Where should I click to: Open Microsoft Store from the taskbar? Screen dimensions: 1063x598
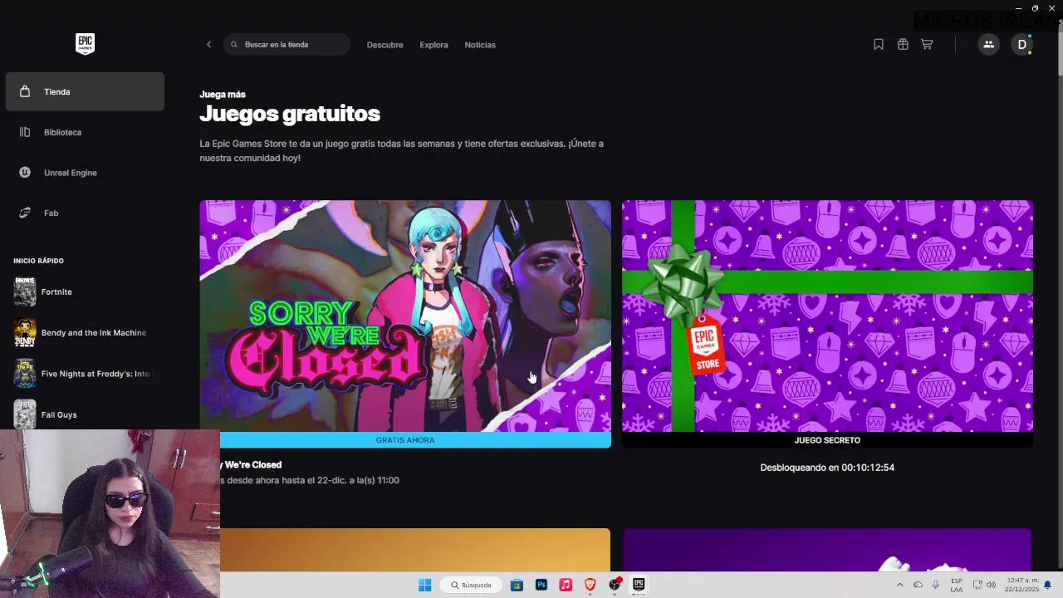coord(517,585)
